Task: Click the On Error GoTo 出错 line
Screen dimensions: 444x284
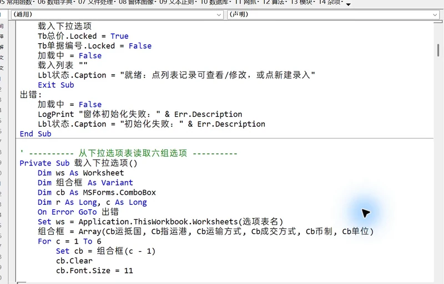Action: point(78,212)
